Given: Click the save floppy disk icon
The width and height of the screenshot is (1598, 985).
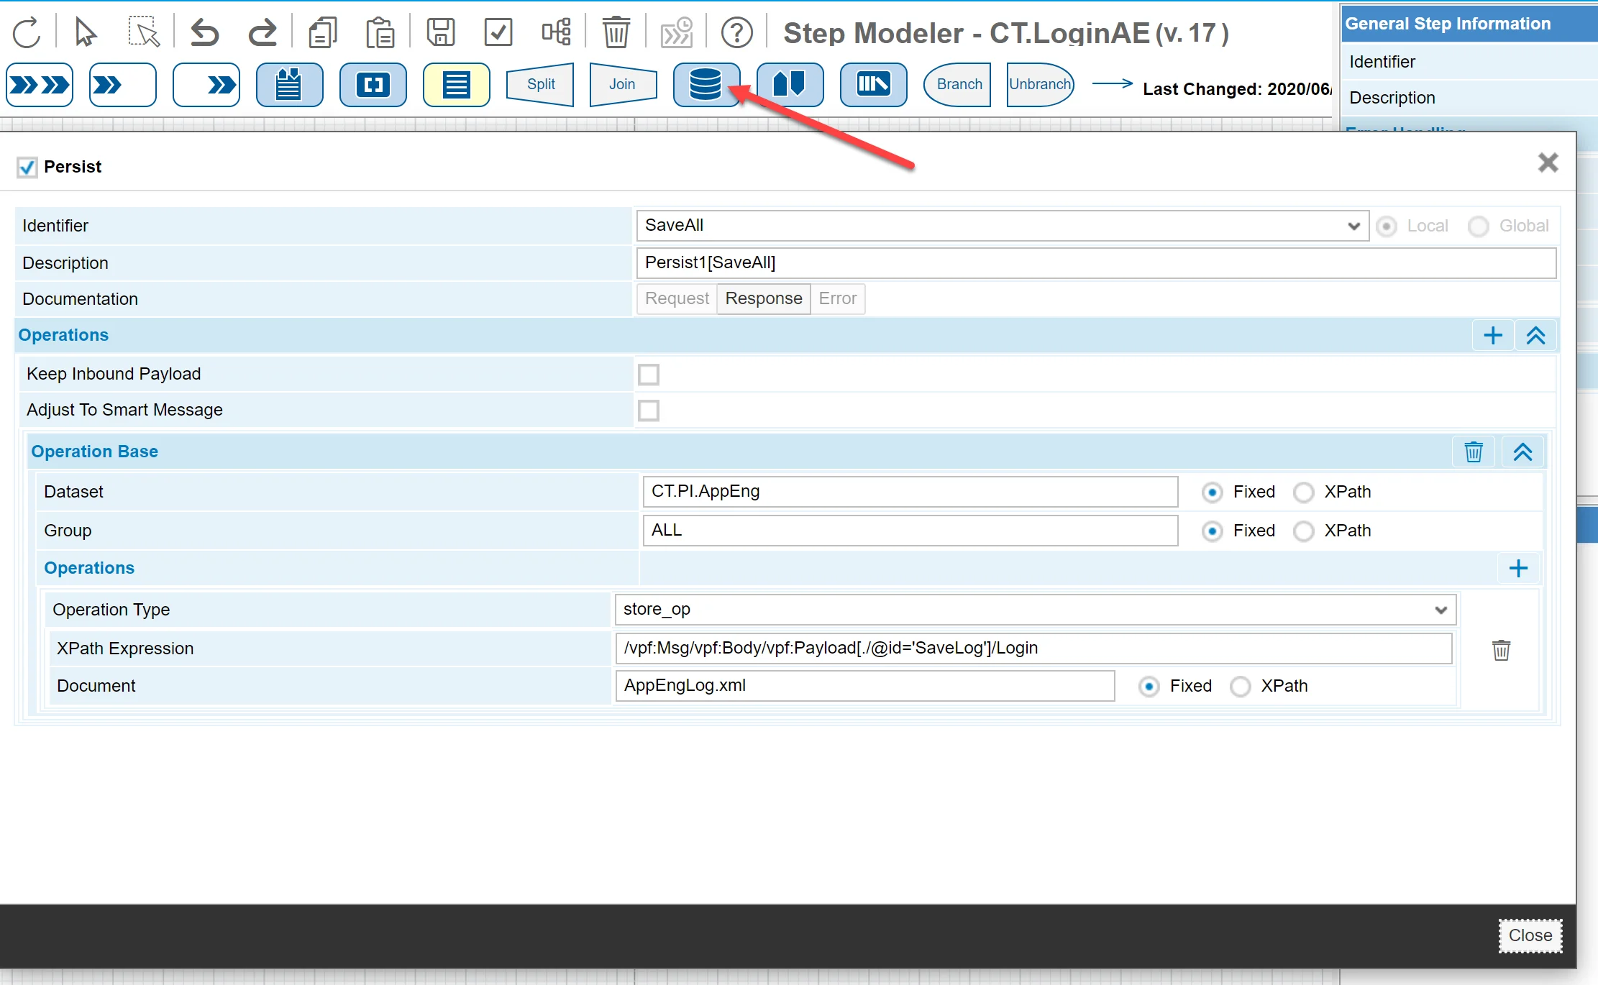Looking at the screenshot, I should 440,33.
